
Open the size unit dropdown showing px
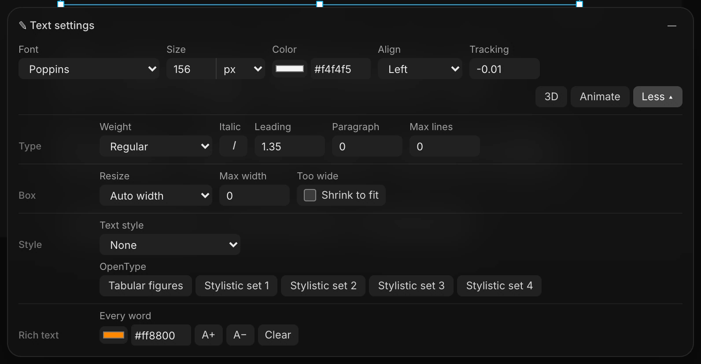tap(241, 69)
